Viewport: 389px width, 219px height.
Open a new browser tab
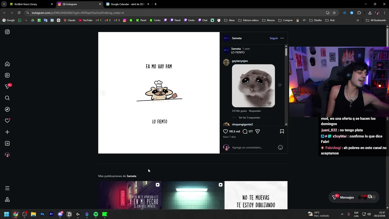pos(156,4)
